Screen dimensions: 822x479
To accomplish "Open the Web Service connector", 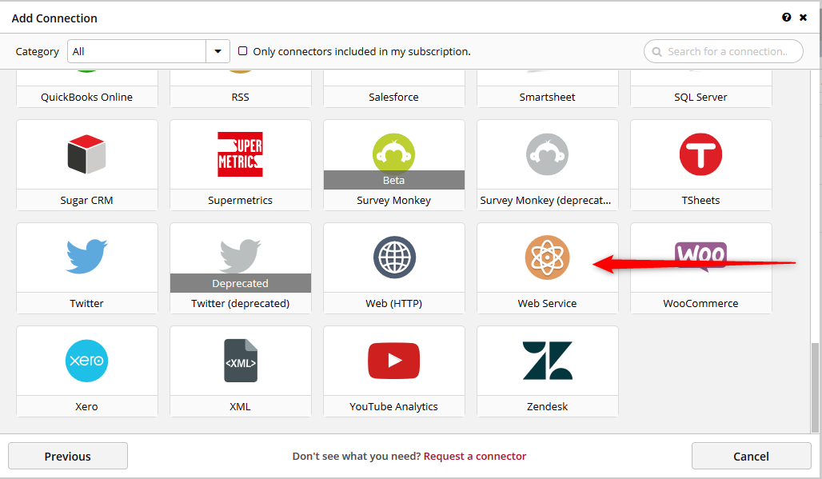I will [x=547, y=257].
